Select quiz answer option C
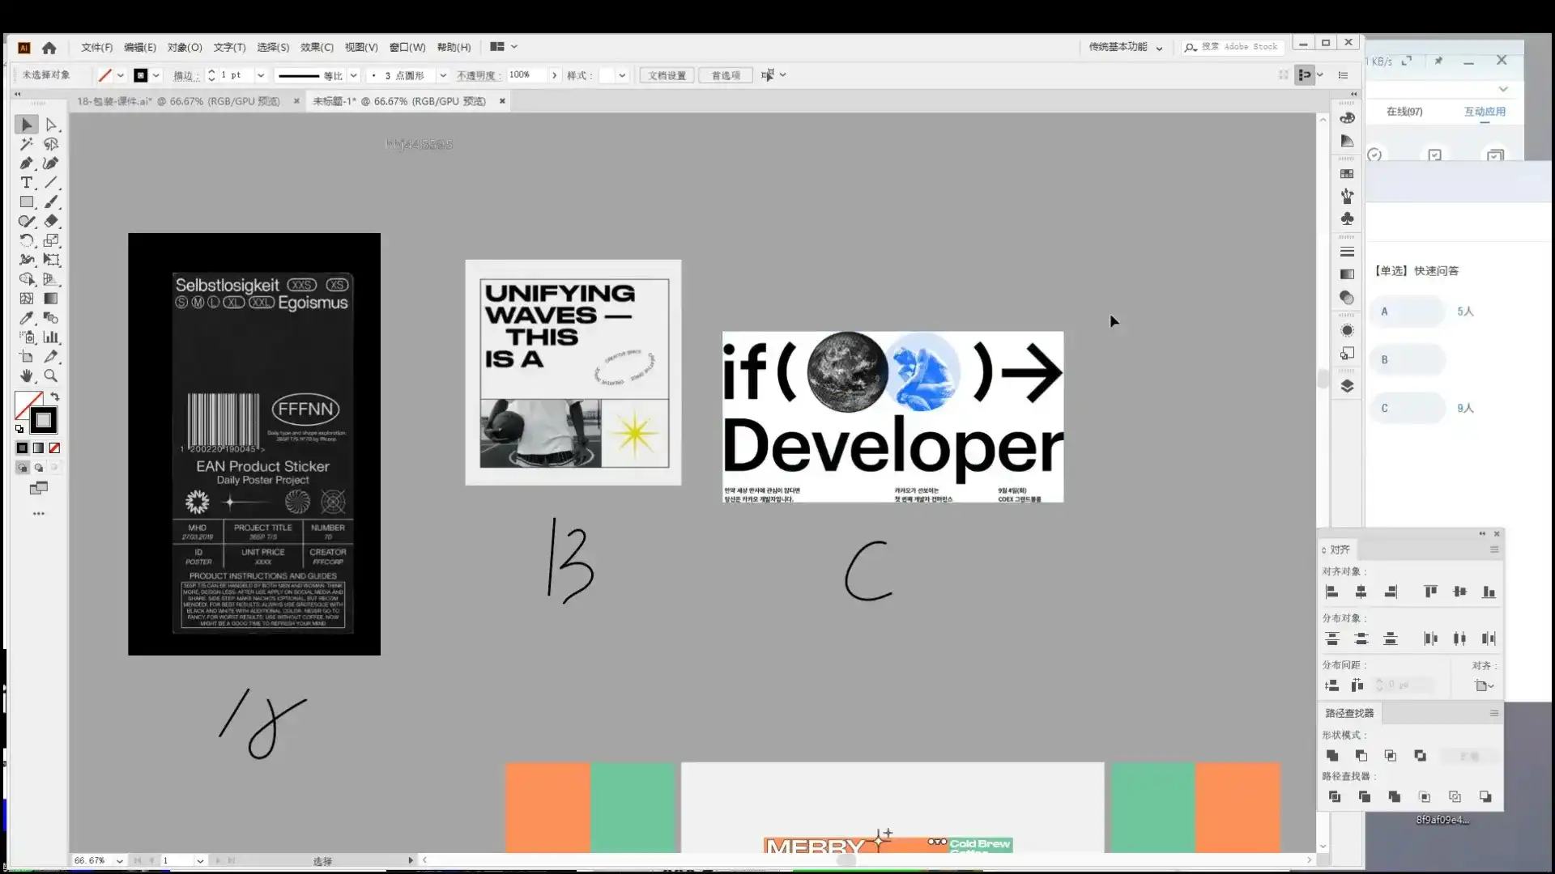Image resolution: width=1555 pixels, height=874 pixels. tap(1408, 409)
